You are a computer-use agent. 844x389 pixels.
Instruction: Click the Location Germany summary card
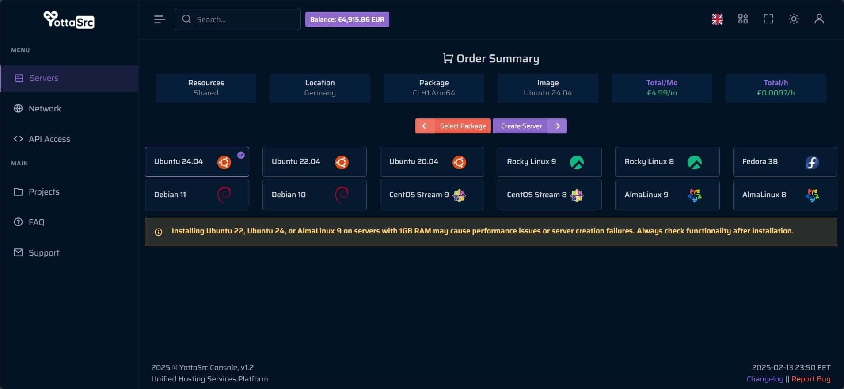tap(320, 88)
